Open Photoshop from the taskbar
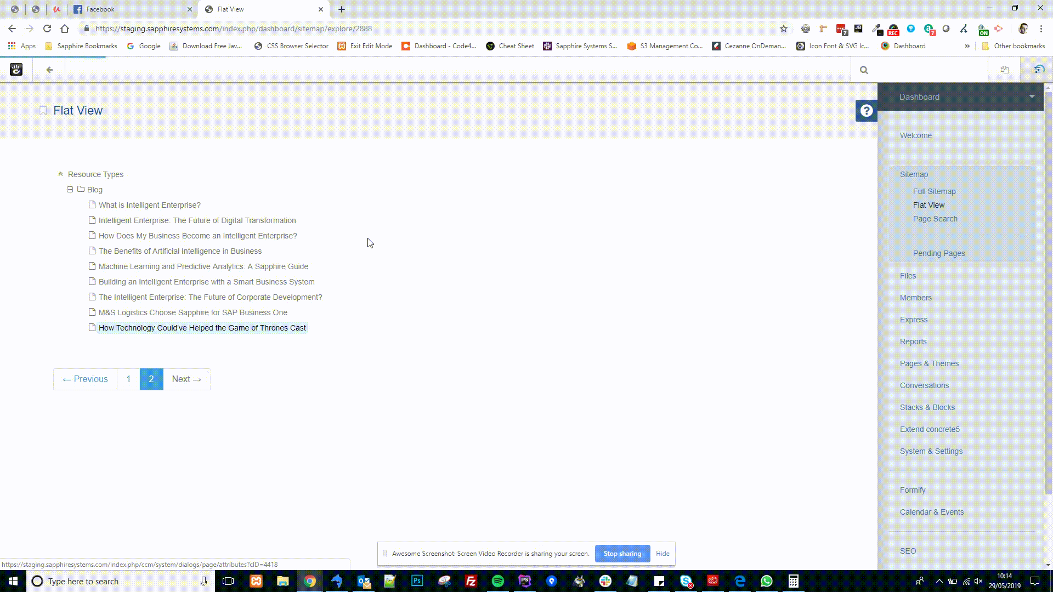Image resolution: width=1053 pixels, height=592 pixels. pyautogui.click(x=417, y=581)
